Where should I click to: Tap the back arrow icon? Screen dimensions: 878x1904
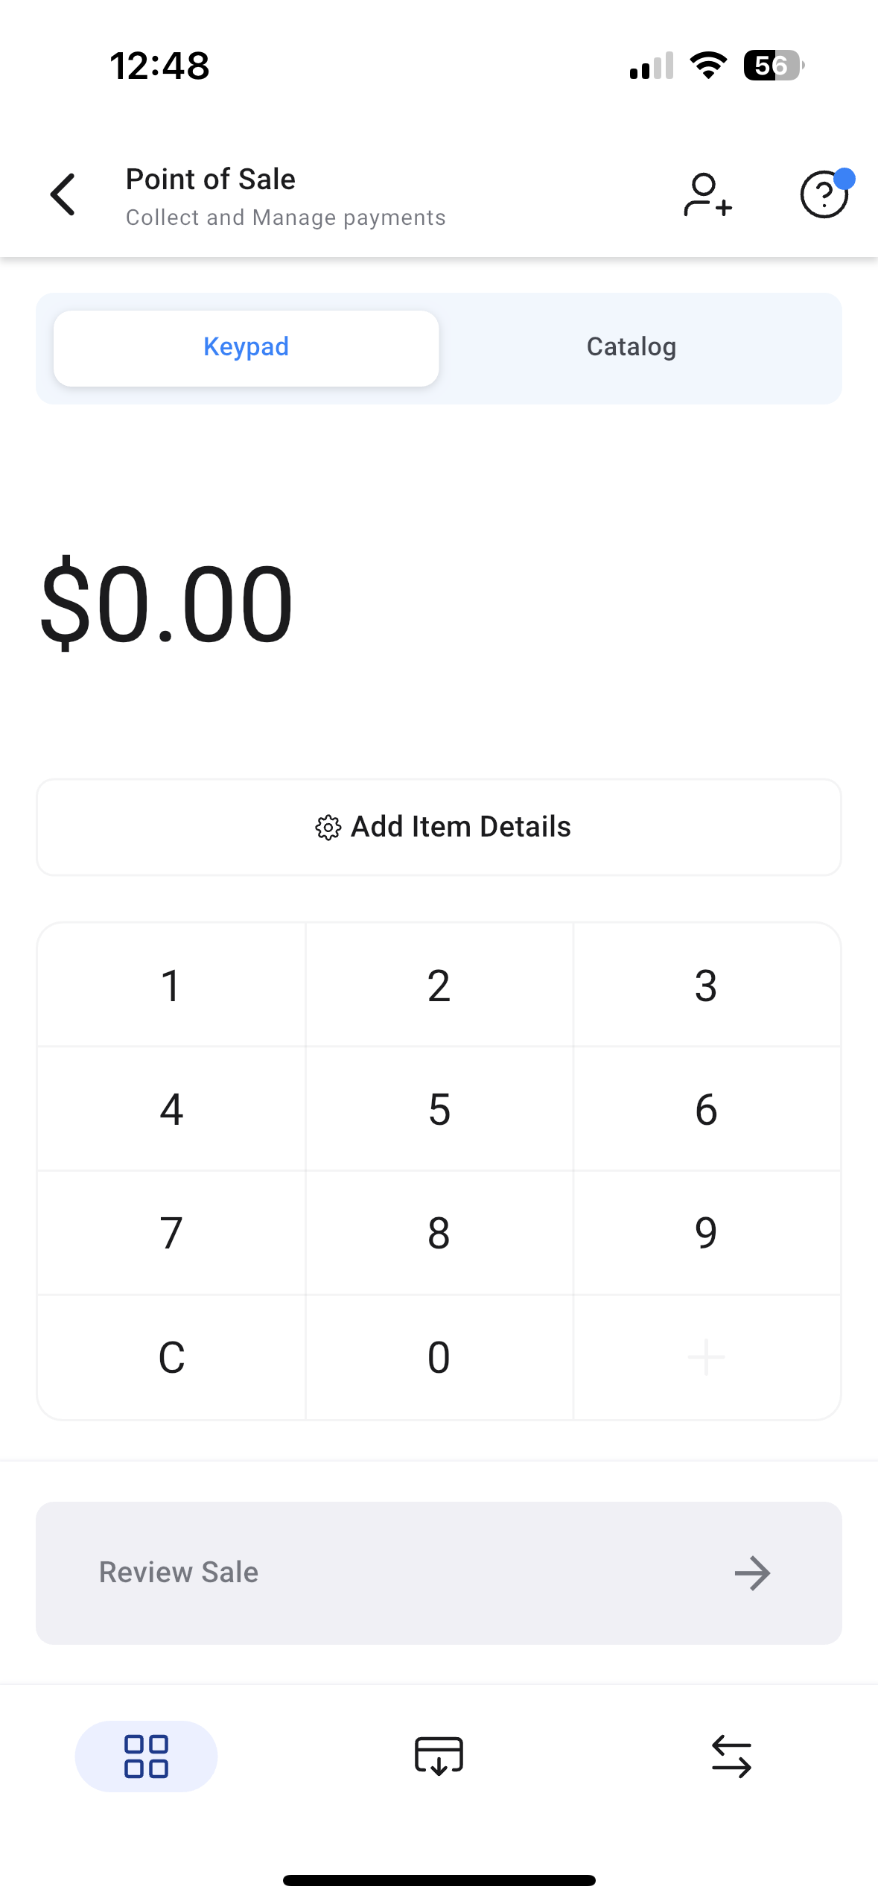(x=63, y=194)
